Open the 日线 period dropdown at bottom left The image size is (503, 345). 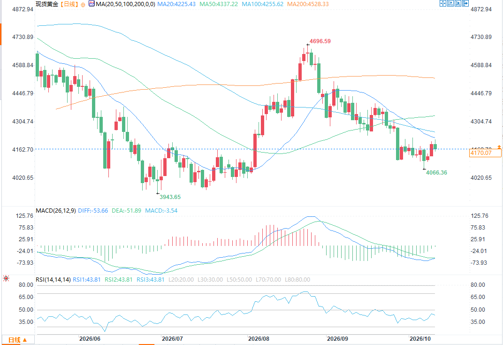pyautogui.click(x=18, y=340)
